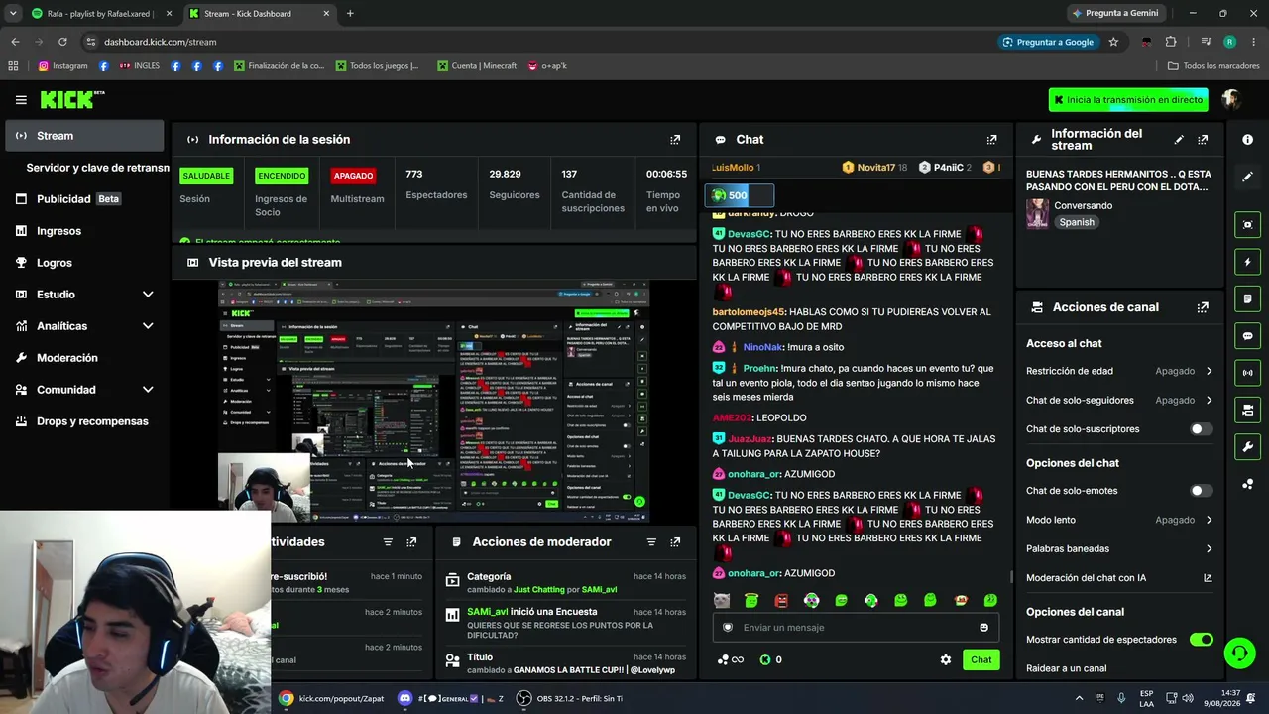Pop out the Chat panel
This screenshot has width=1269, height=714.
[x=991, y=140]
